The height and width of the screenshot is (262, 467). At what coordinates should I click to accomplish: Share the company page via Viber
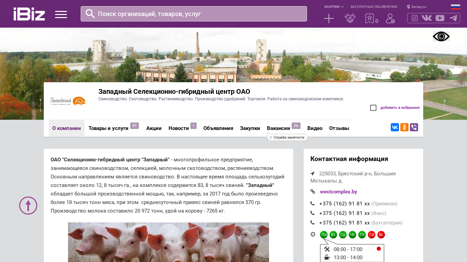pos(414,127)
